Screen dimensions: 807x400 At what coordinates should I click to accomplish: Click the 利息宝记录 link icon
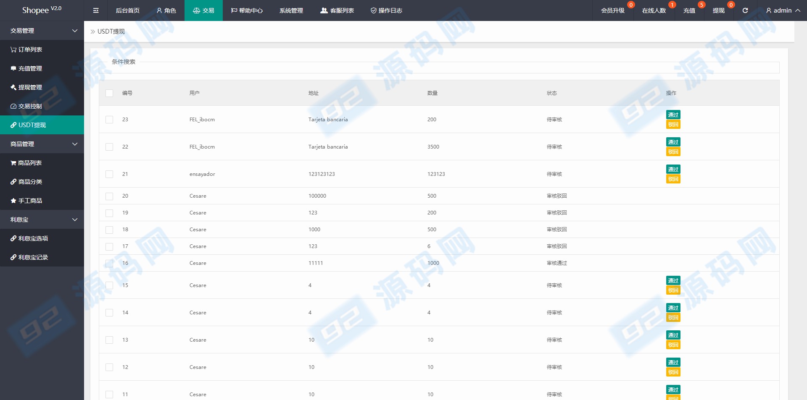[13, 257]
